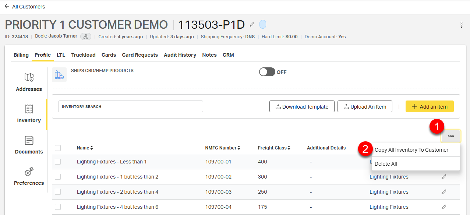Viewport: 470px width, 215px height.
Task: Sort the table by Freight Class column
Action: point(274,148)
